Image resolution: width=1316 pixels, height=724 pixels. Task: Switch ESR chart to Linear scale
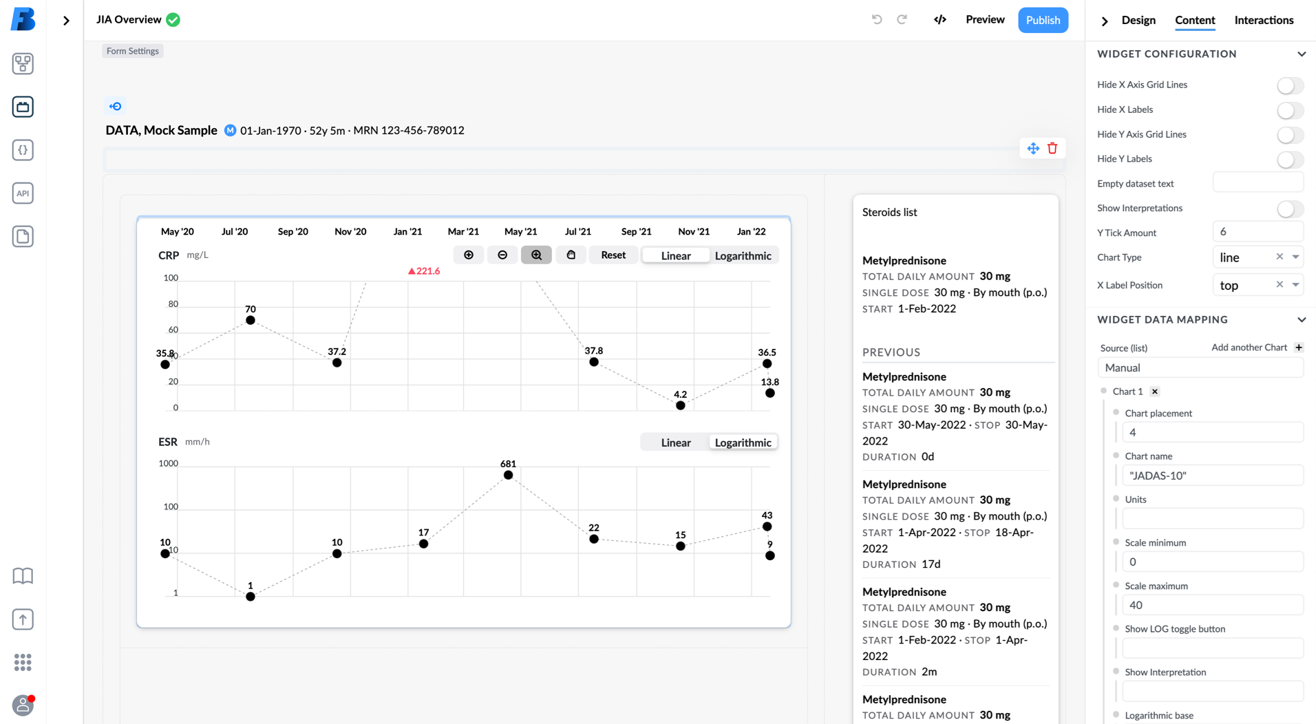676,443
